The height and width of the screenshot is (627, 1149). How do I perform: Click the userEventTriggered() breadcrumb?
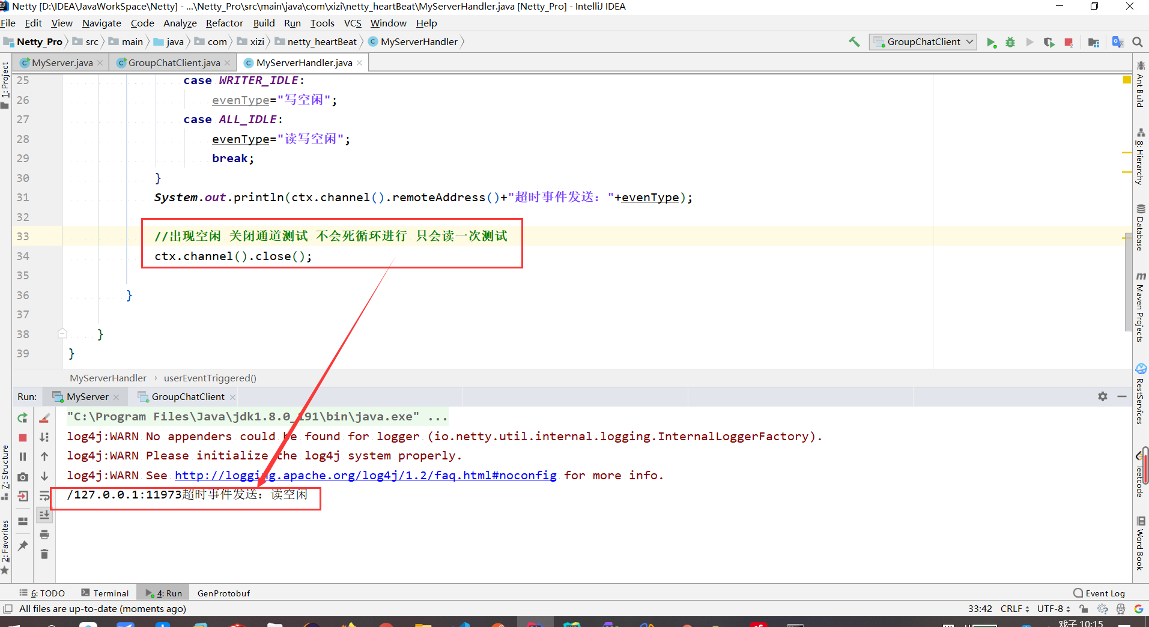coord(210,378)
